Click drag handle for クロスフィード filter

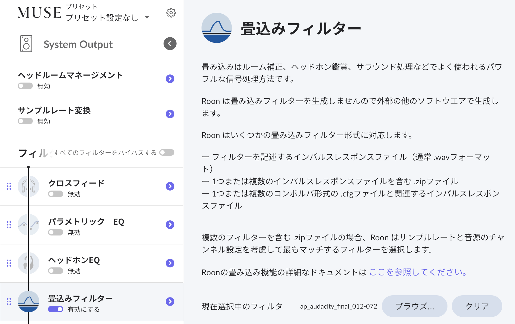pyautogui.click(x=9, y=186)
